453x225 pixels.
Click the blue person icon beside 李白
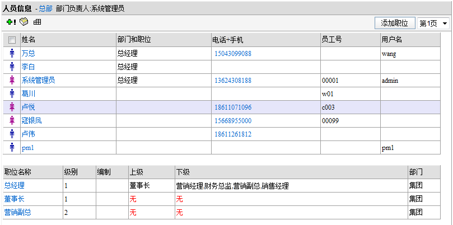(12, 67)
